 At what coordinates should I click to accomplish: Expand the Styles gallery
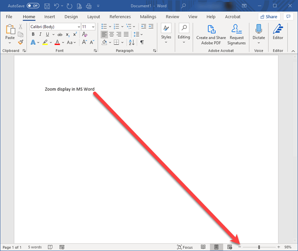point(166,33)
